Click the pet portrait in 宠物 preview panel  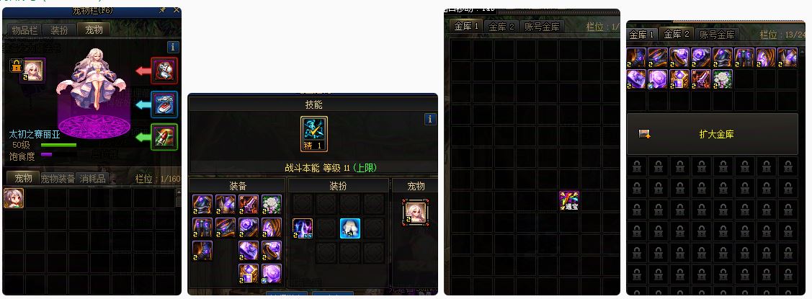pyautogui.click(x=416, y=213)
